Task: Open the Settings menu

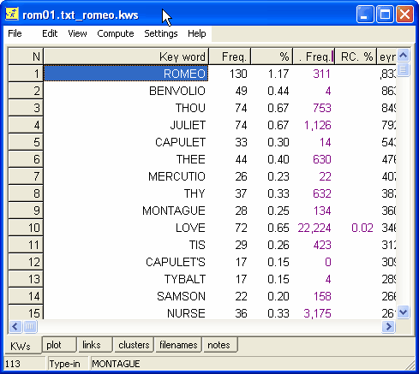Action: tap(161, 33)
